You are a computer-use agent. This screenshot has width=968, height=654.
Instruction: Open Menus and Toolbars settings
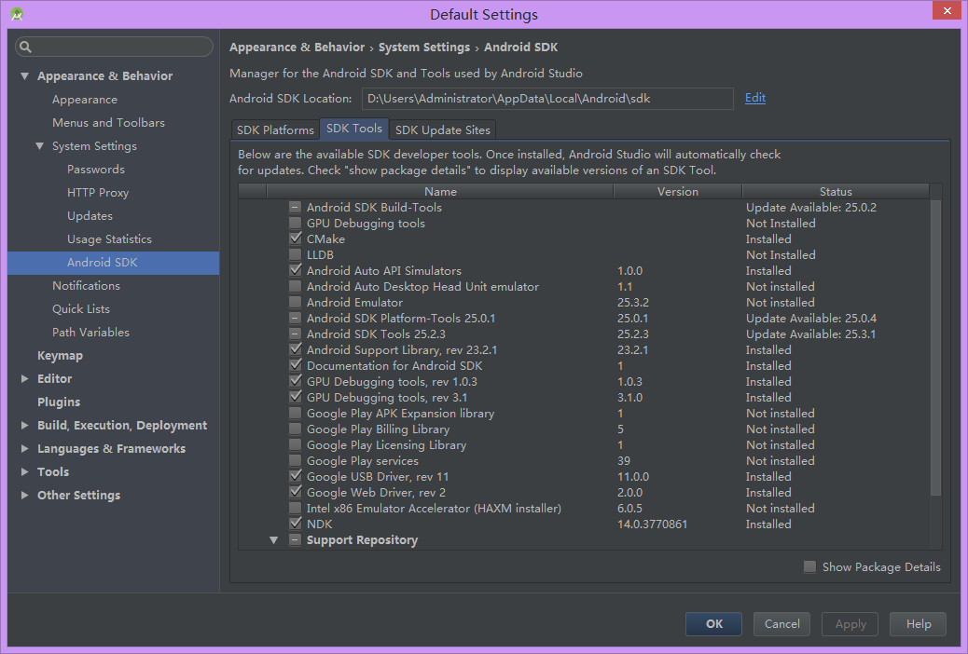pyautogui.click(x=109, y=123)
